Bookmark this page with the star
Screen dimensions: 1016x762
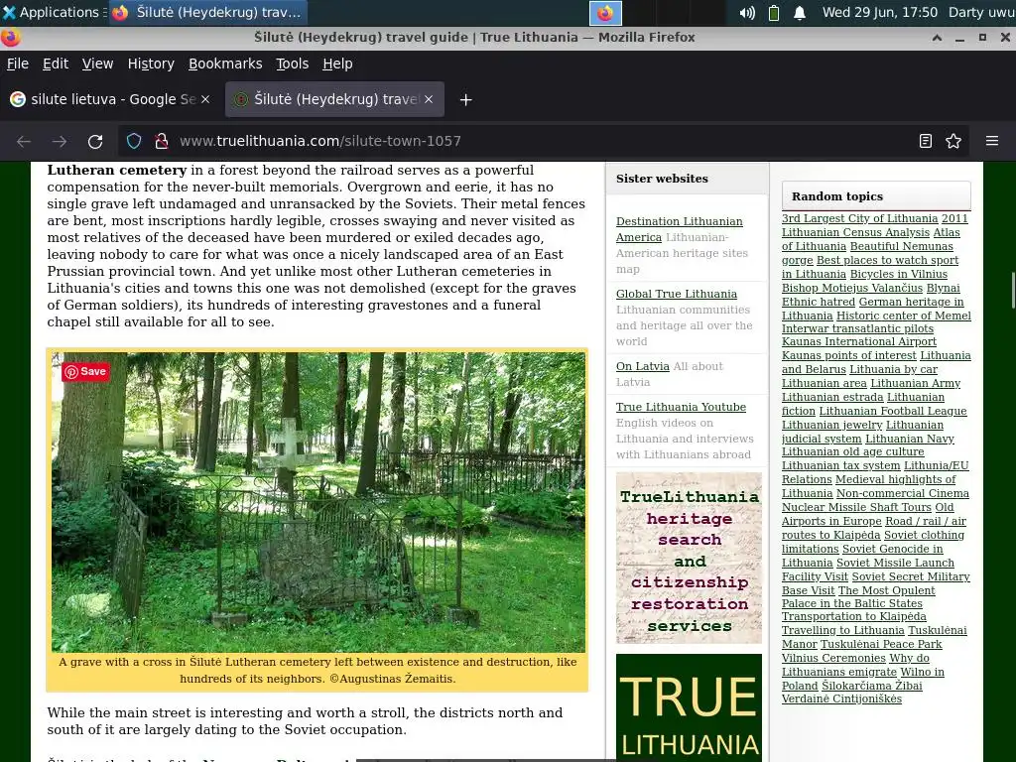tap(953, 141)
